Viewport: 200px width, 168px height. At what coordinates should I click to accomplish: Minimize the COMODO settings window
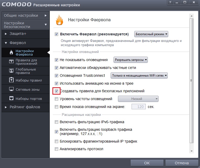click(x=177, y=2)
